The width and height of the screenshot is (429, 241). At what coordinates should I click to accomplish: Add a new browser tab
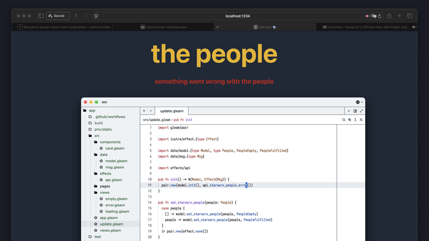click(x=399, y=16)
